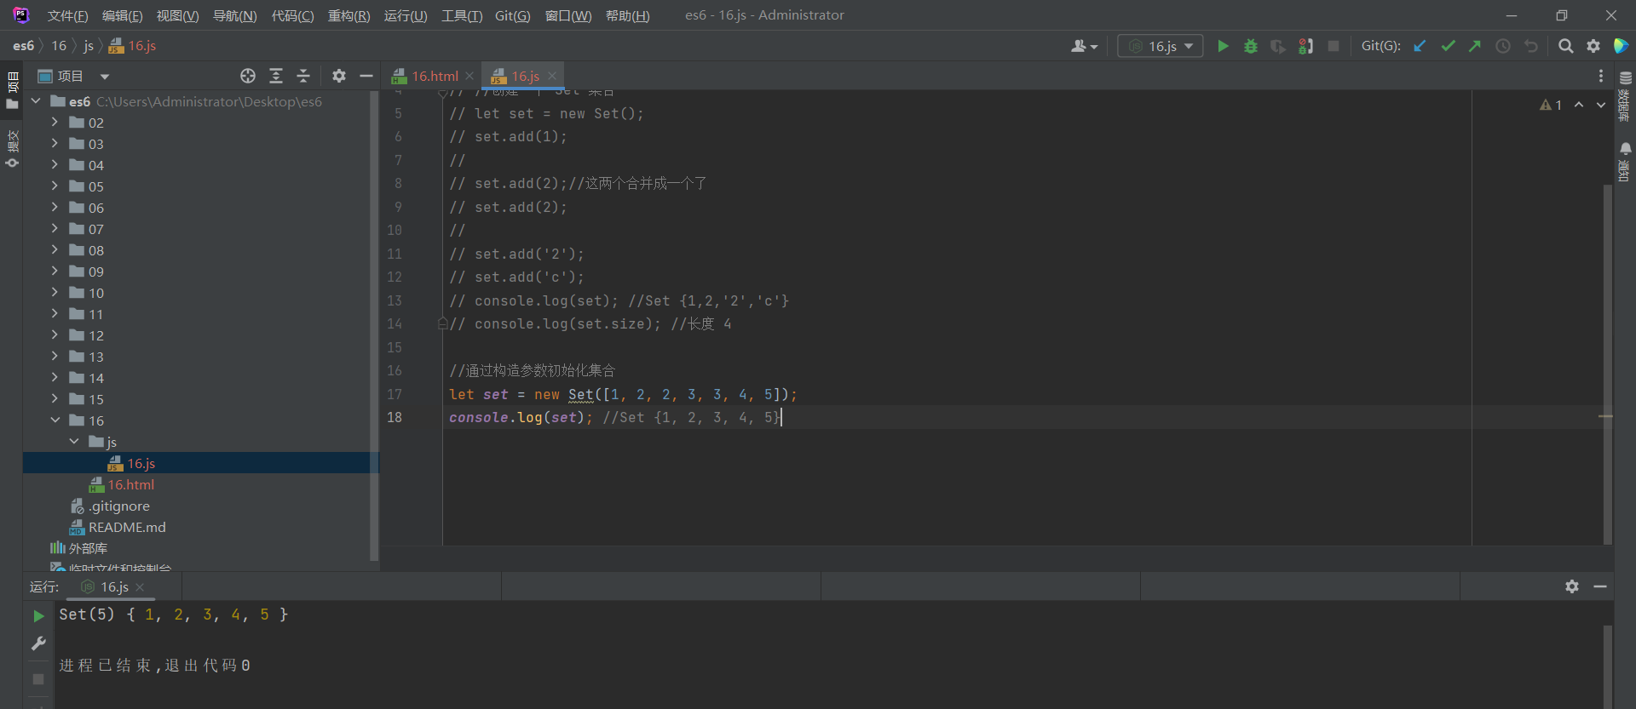This screenshot has width=1636, height=709.
Task: Expand folder 02 in project tree
Action: pos(55,122)
